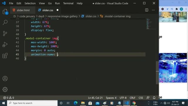Open Cortana from the taskbar
The image size is (188, 106).
pyautogui.click(x=61, y=103)
